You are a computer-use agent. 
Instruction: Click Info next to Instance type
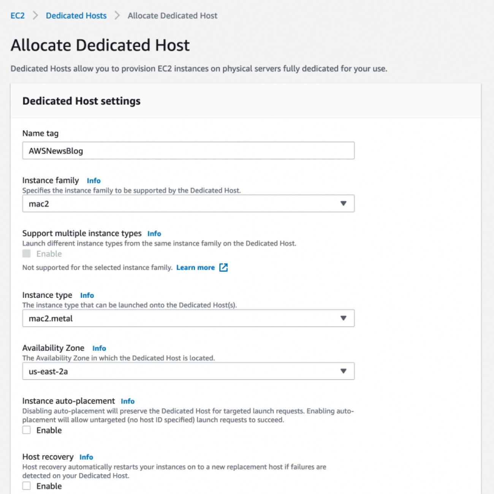click(x=87, y=295)
